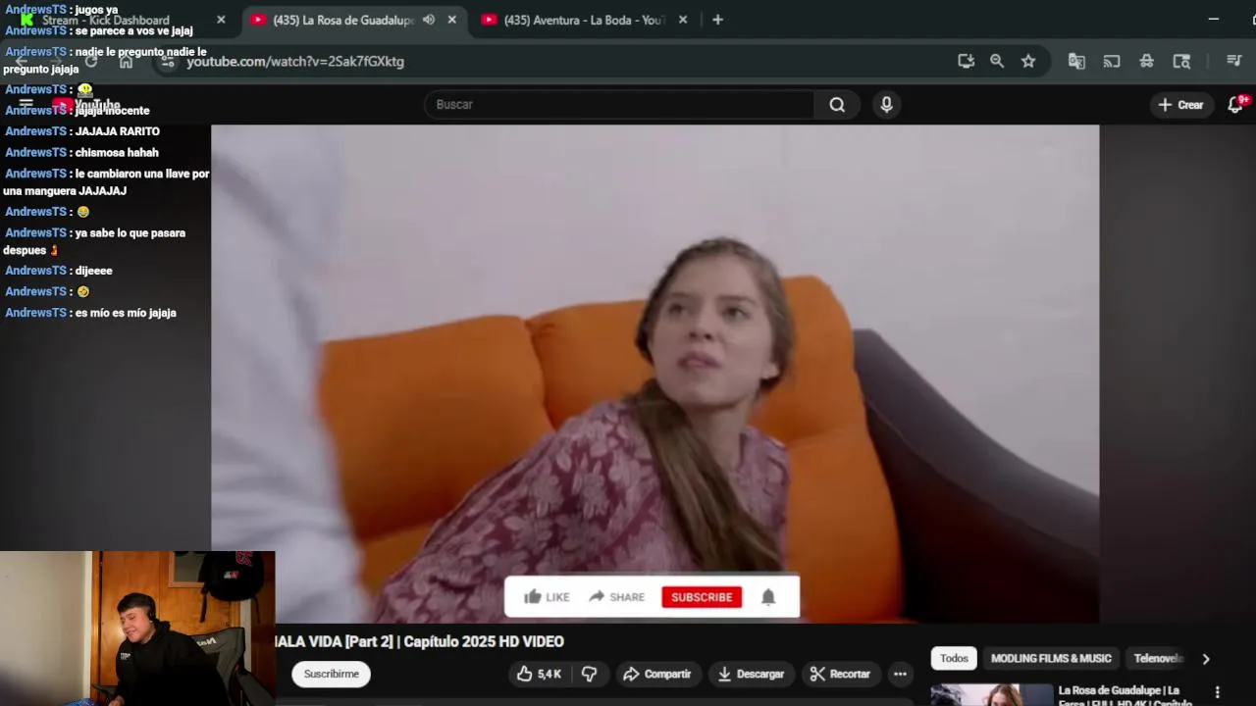Click chat message 'JAJAJA RARITO'

click(117, 131)
